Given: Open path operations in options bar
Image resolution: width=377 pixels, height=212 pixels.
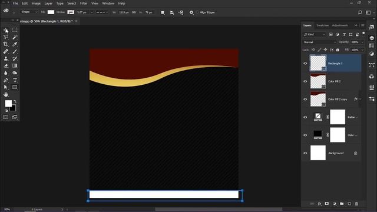Looking at the screenshot, I should [163, 12].
